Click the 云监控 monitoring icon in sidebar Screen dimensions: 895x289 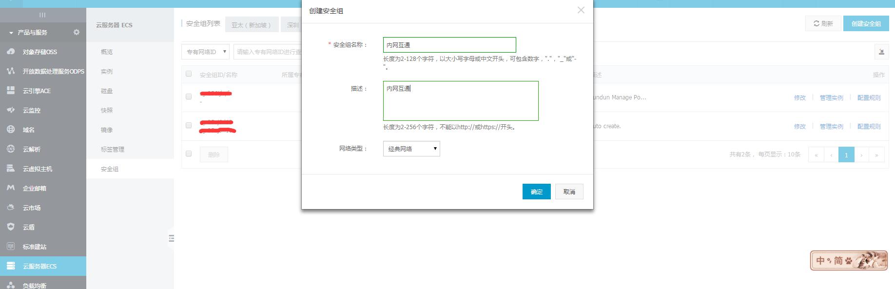pyautogui.click(x=11, y=110)
